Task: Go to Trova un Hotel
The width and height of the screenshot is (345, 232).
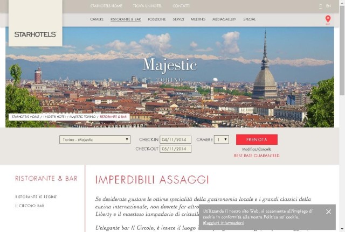Action: (147, 6)
